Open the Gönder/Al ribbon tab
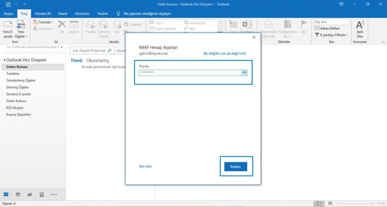 click(42, 14)
